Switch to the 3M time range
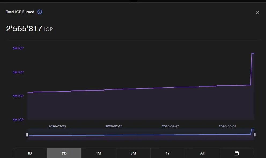Image resolution: width=266 pixels, height=158 pixels. (x=133, y=153)
